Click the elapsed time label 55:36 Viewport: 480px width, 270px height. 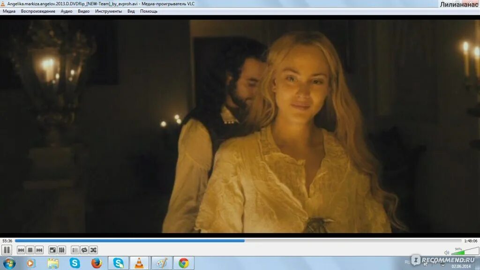point(7,241)
